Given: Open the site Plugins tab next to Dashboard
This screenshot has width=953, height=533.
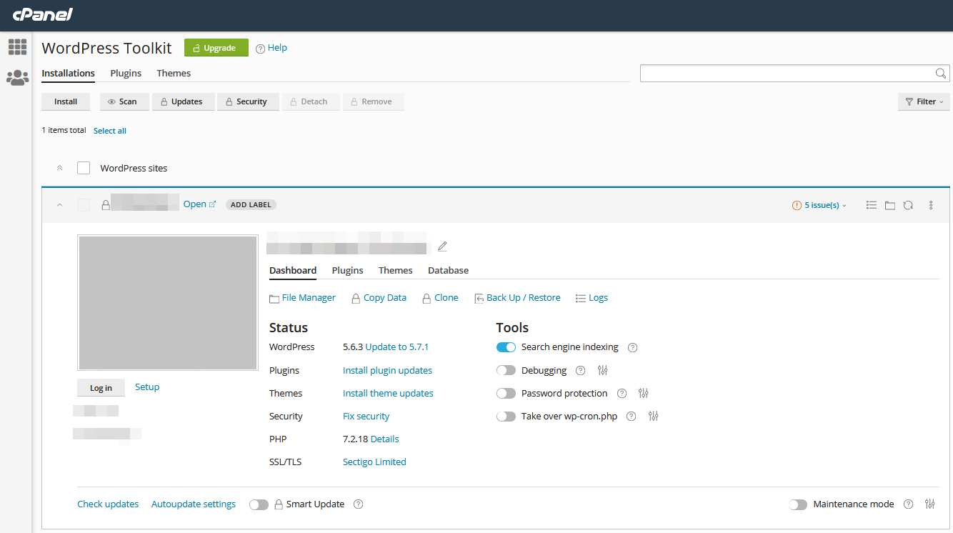Looking at the screenshot, I should [x=348, y=270].
